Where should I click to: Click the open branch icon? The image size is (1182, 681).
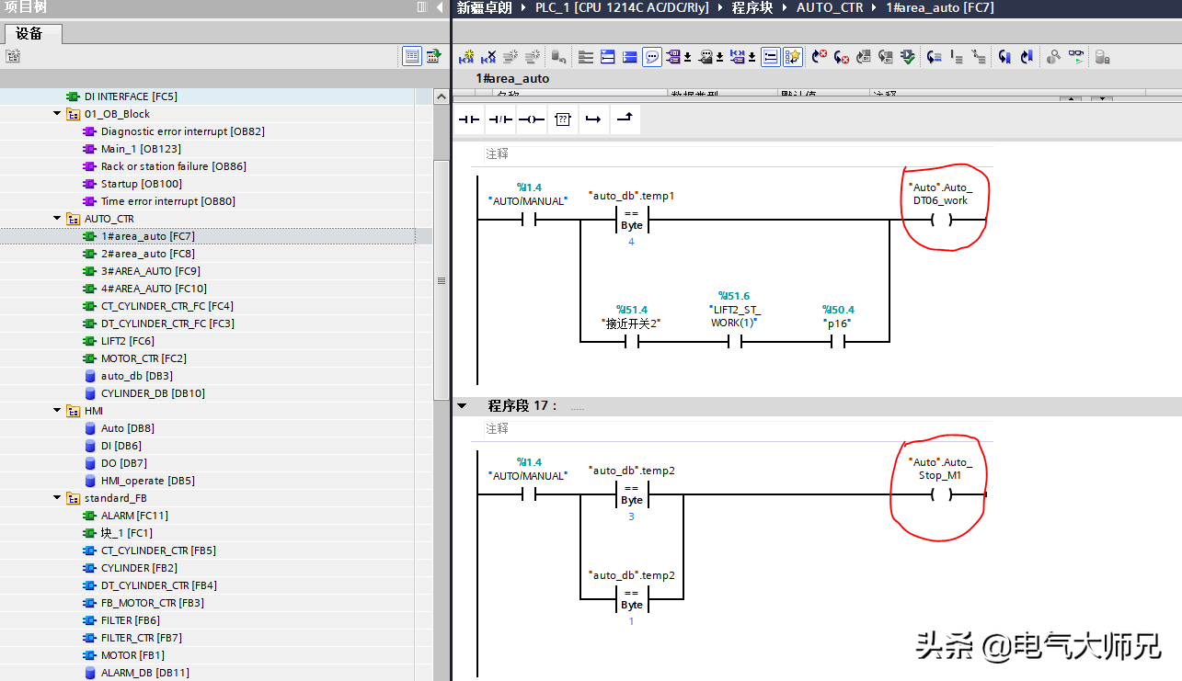(x=593, y=119)
